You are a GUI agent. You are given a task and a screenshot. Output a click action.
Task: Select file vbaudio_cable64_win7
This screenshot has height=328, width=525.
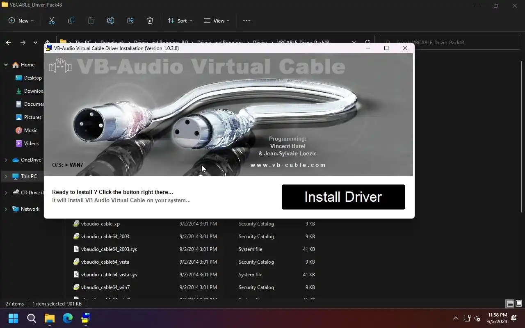(105, 287)
